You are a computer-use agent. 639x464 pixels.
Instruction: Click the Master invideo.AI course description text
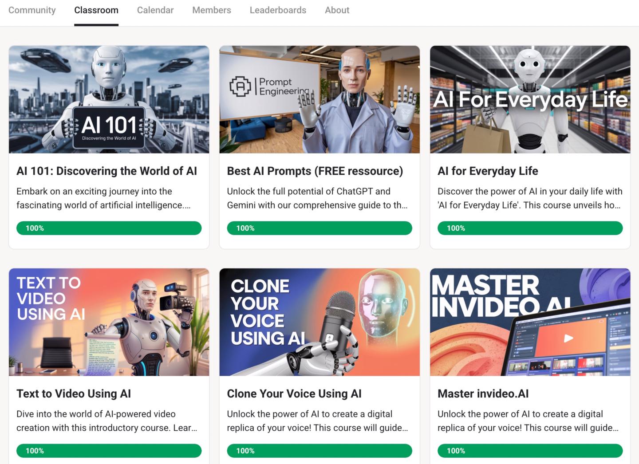click(528, 421)
